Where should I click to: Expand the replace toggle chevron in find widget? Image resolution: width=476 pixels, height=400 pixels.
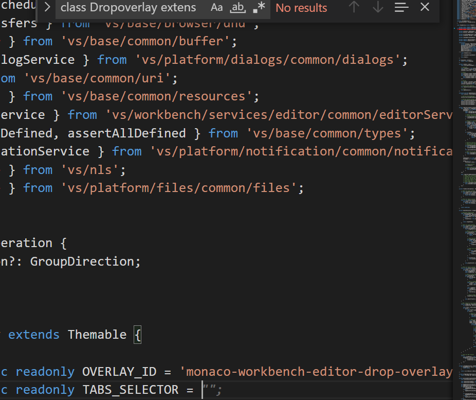(47, 7)
